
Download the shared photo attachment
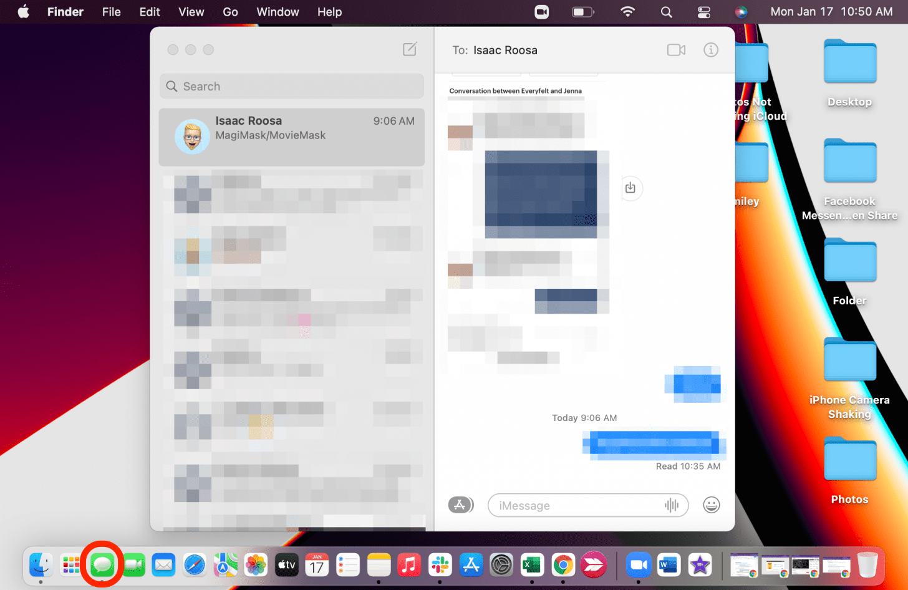631,188
